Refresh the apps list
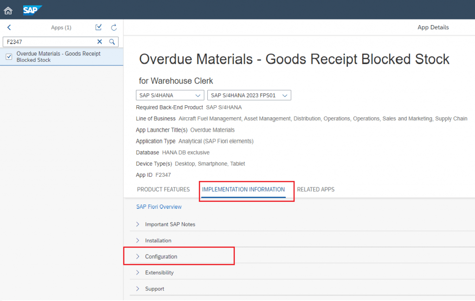 tap(114, 27)
